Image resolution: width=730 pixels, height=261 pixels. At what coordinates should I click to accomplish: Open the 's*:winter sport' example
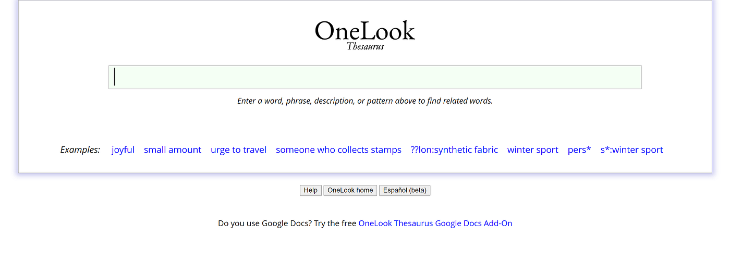tap(632, 150)
